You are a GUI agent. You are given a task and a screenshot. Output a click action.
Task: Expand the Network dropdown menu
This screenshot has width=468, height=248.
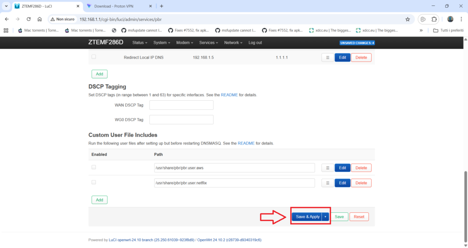pos(234,42)
